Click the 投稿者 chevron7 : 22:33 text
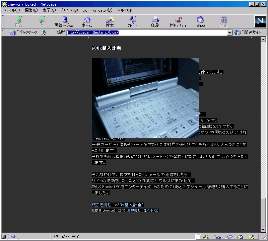Screen dimensions: 268x241 click(109, 211)
